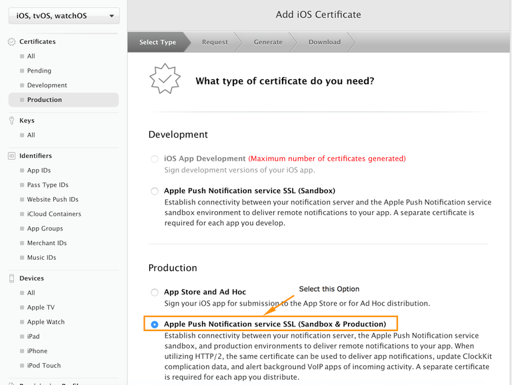The height and width of the screenshot is (385, 512).
Task: Click the Certificates seal icon in sidebar
Action: [x=12, y=42]
